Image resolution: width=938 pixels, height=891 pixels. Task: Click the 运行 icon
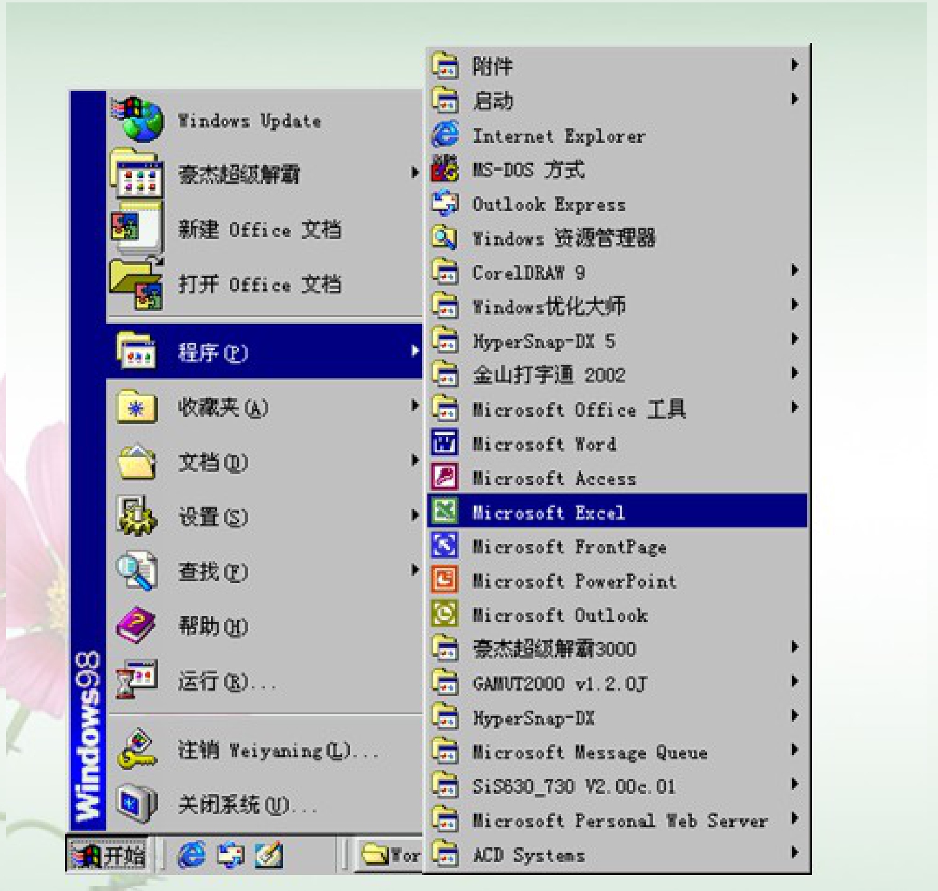137,680
